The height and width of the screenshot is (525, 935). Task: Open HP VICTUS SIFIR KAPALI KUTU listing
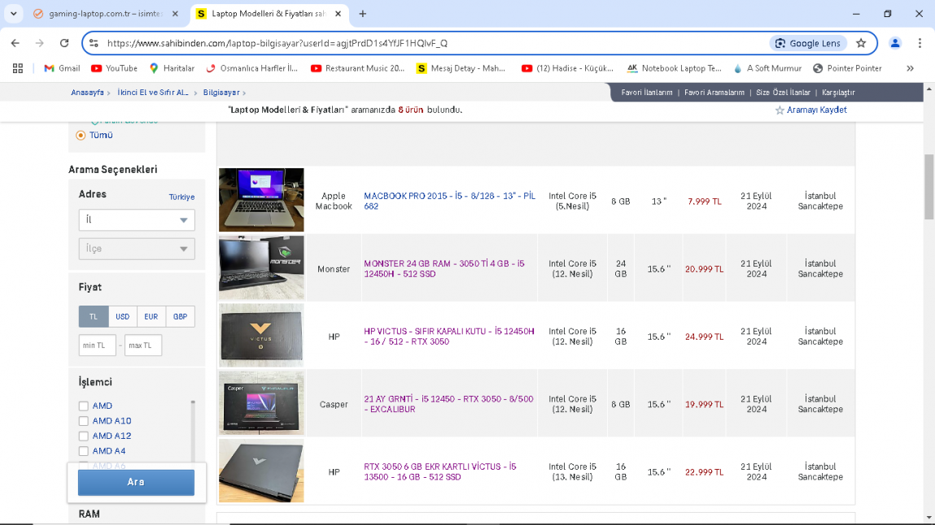[449, 336]
